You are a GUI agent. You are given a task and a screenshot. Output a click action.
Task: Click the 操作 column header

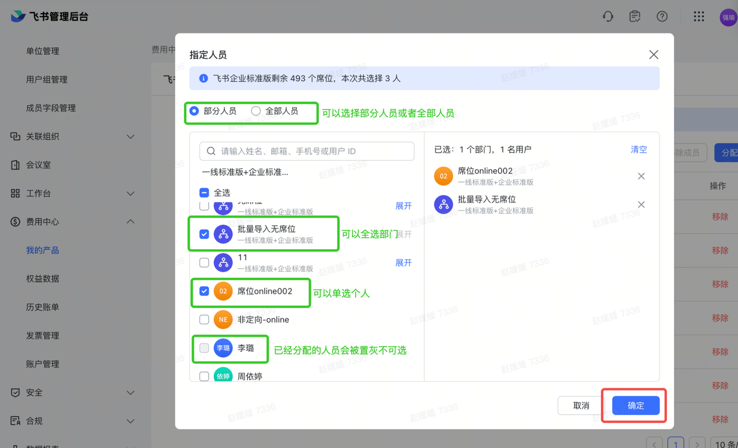click(x=718, y=186)
